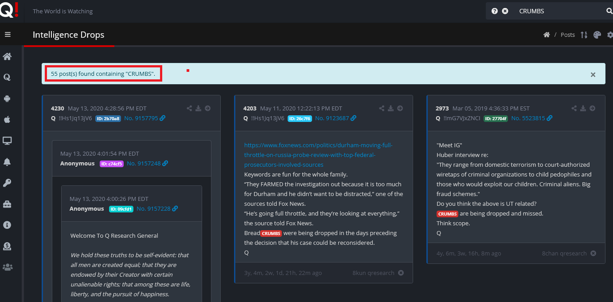This screenshot has height=302, width=613.
Task: Open the toolbox icon in the sidebar
Action: [7, 204]
